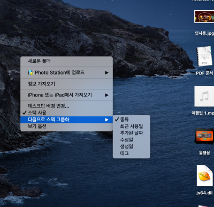The width and height of the screenshot is (214, 207).
Task: Choose 새로운 폴더 from the context menu
Action: pyautogui.click(x=66, y=61)
